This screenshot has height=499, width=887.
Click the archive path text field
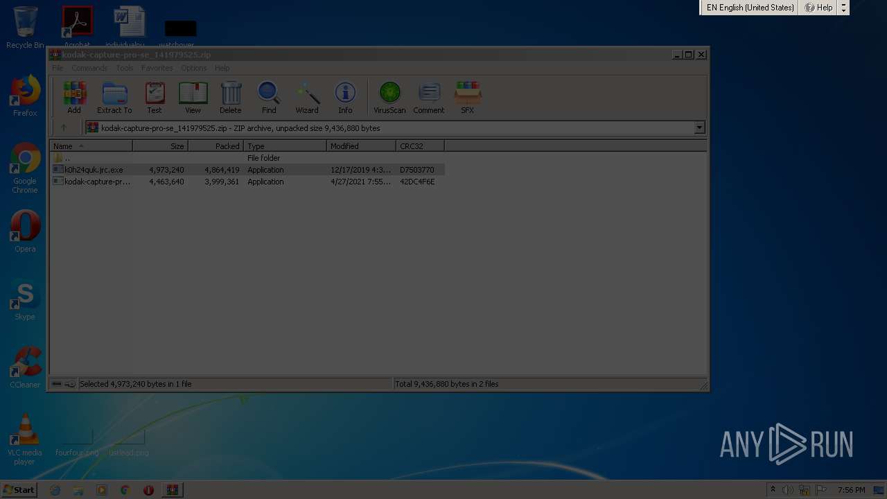[x=395, y=128]
